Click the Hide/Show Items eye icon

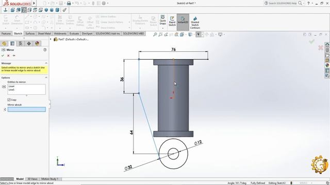pos(198,34)
